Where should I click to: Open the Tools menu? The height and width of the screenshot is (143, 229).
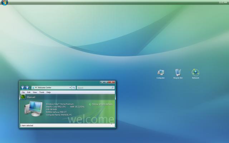click(x=42, y=92)
